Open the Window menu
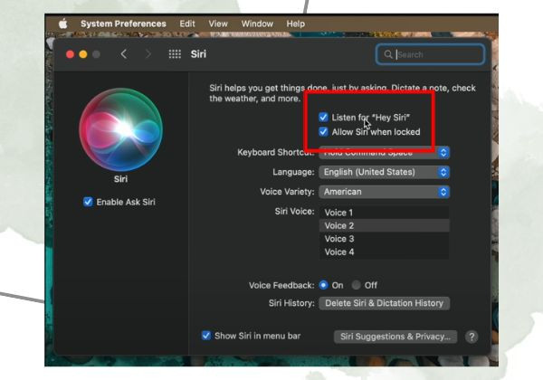 [257, 24]
